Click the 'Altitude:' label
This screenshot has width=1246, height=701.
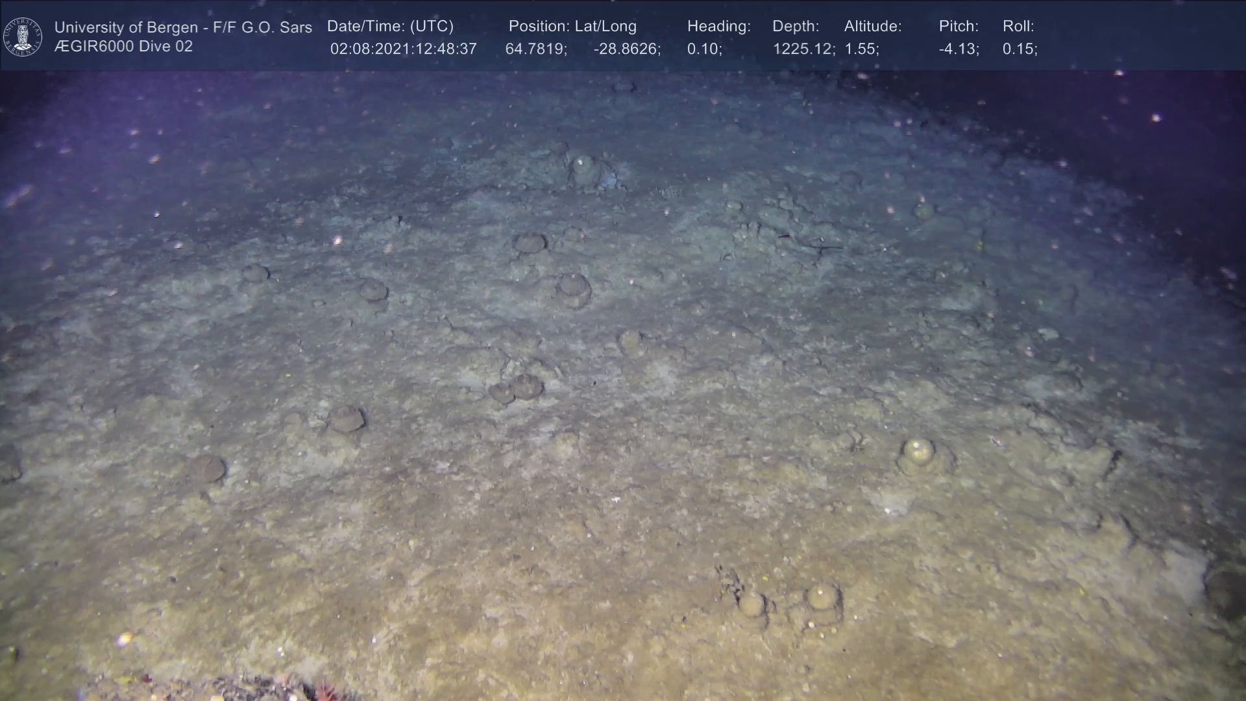[x=873, y=27]
